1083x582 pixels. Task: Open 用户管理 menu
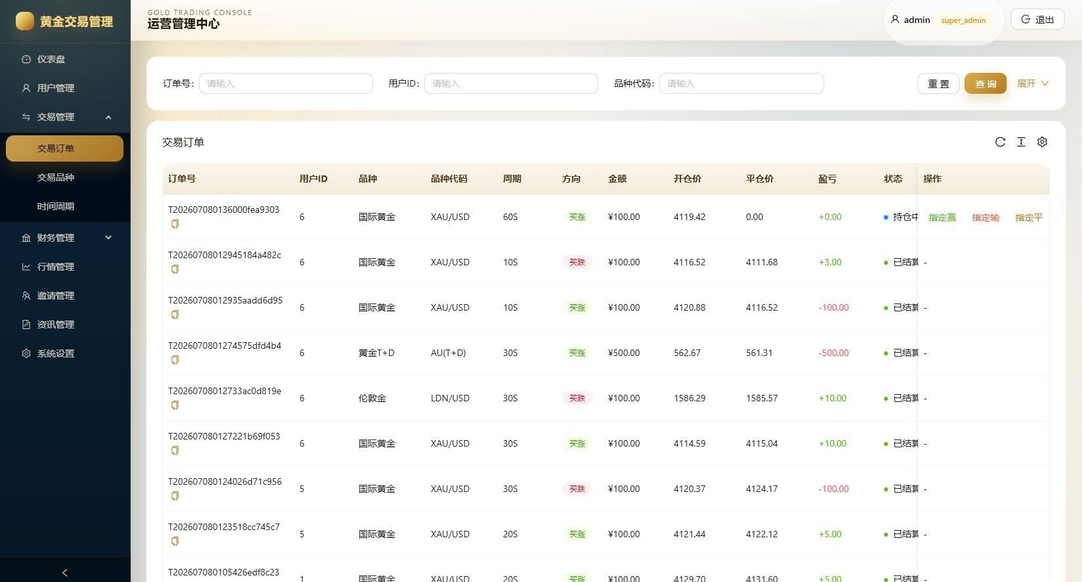click(x=65, y=88)
